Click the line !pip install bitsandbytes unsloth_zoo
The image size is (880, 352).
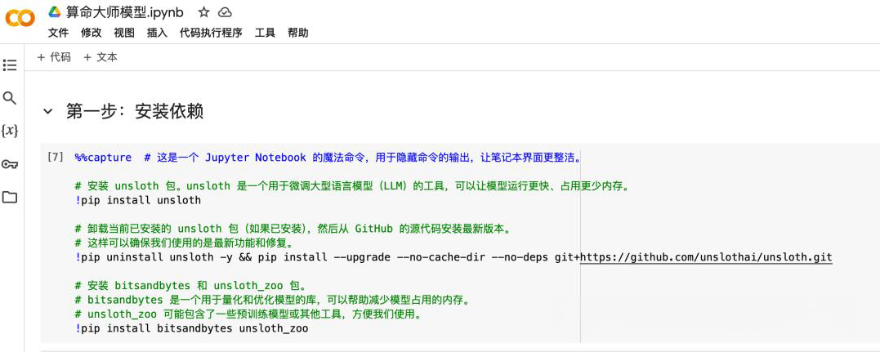tap(191, 329)
